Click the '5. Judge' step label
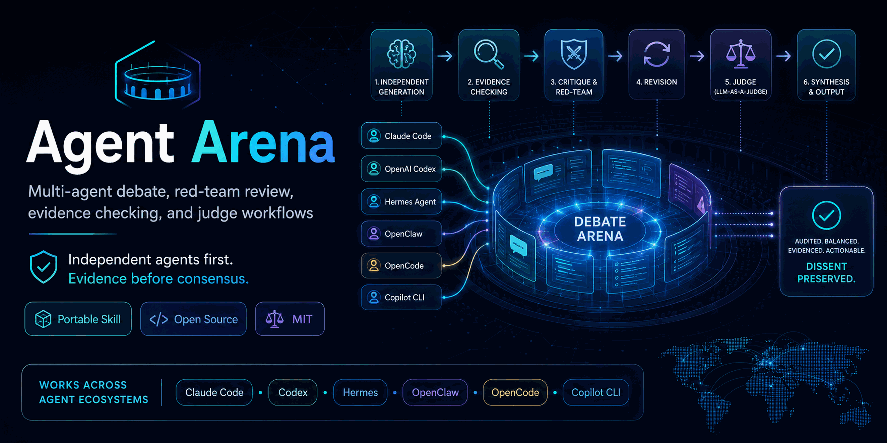The height and width of the screenshot is (443, 887). pyautogui.click(x=740, y=82)
